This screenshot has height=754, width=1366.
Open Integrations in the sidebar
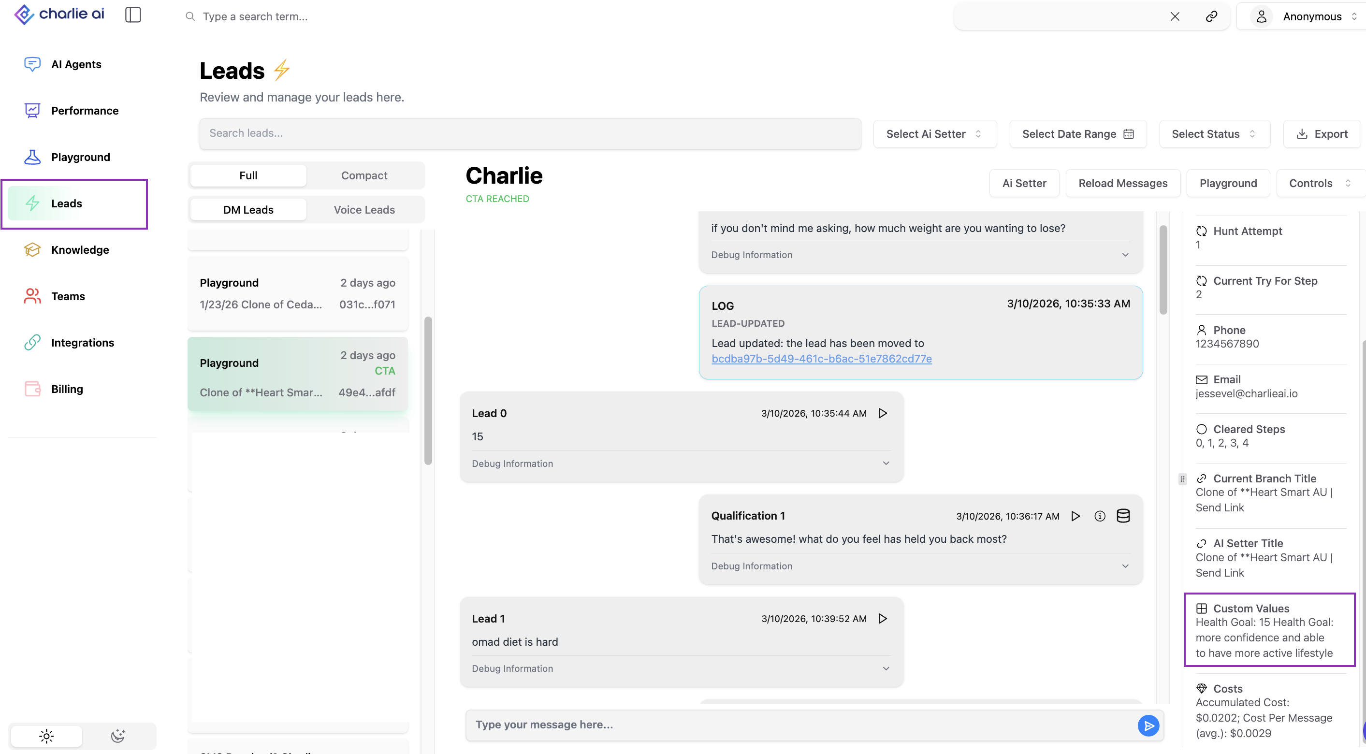[82, 343]
